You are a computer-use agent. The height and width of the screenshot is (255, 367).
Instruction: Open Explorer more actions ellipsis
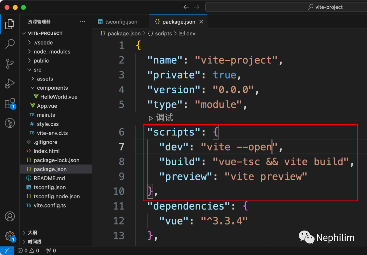(82, 21)
